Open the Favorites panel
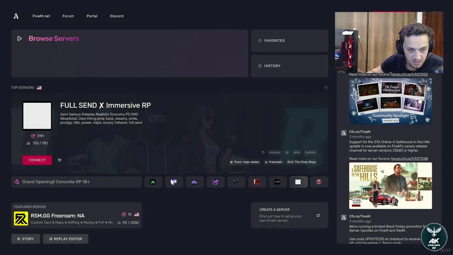Screen dimensions: 453x255 point(289,41)
